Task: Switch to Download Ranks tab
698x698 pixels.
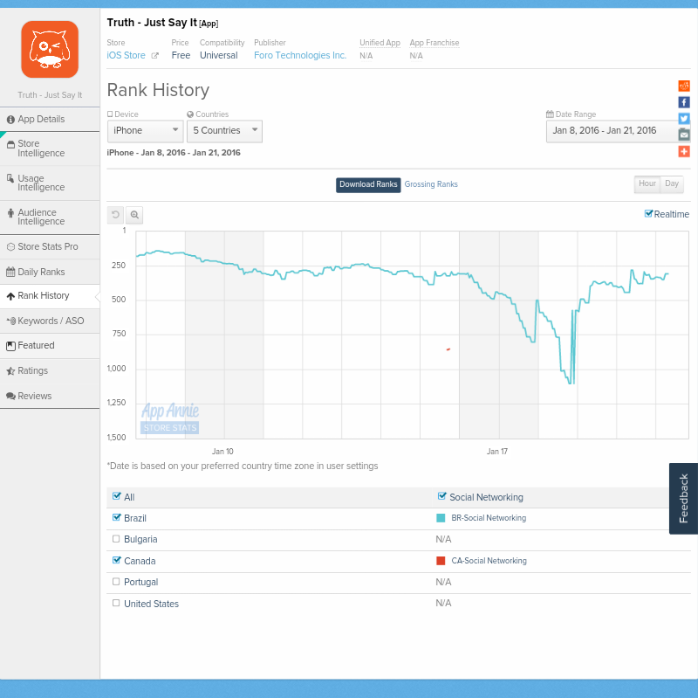Action: coord(368,185)
